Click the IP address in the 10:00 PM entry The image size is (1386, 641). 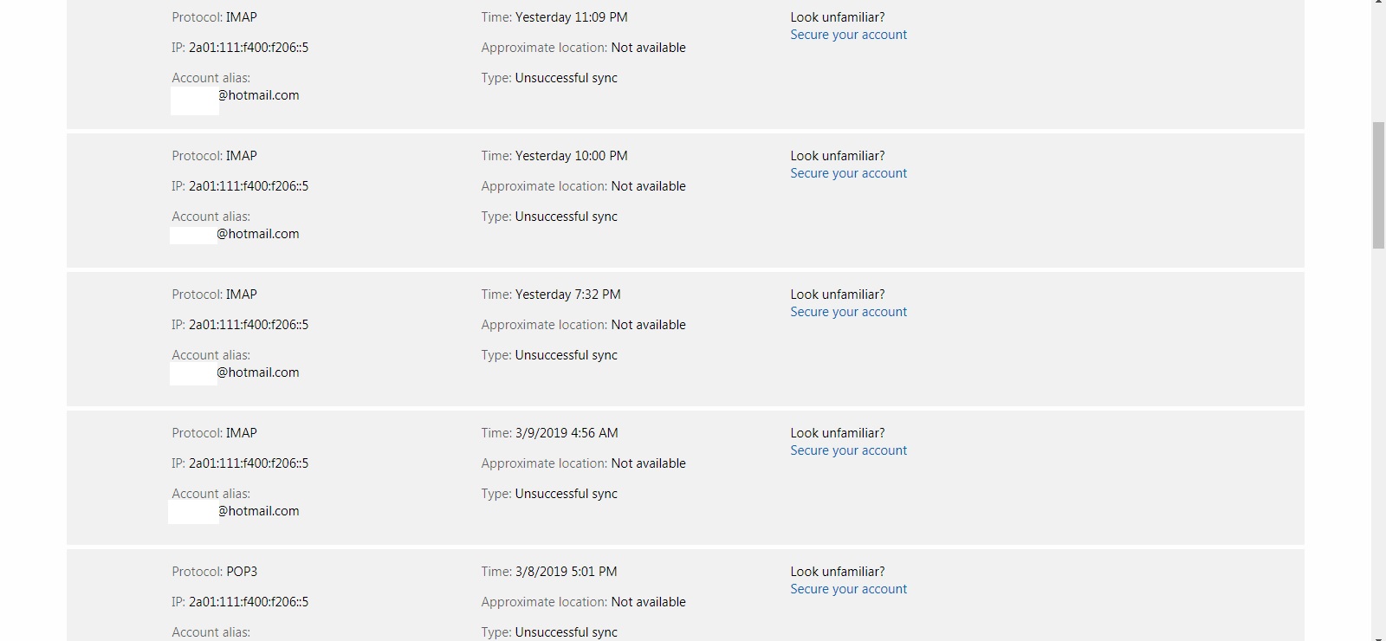[249, 186]
